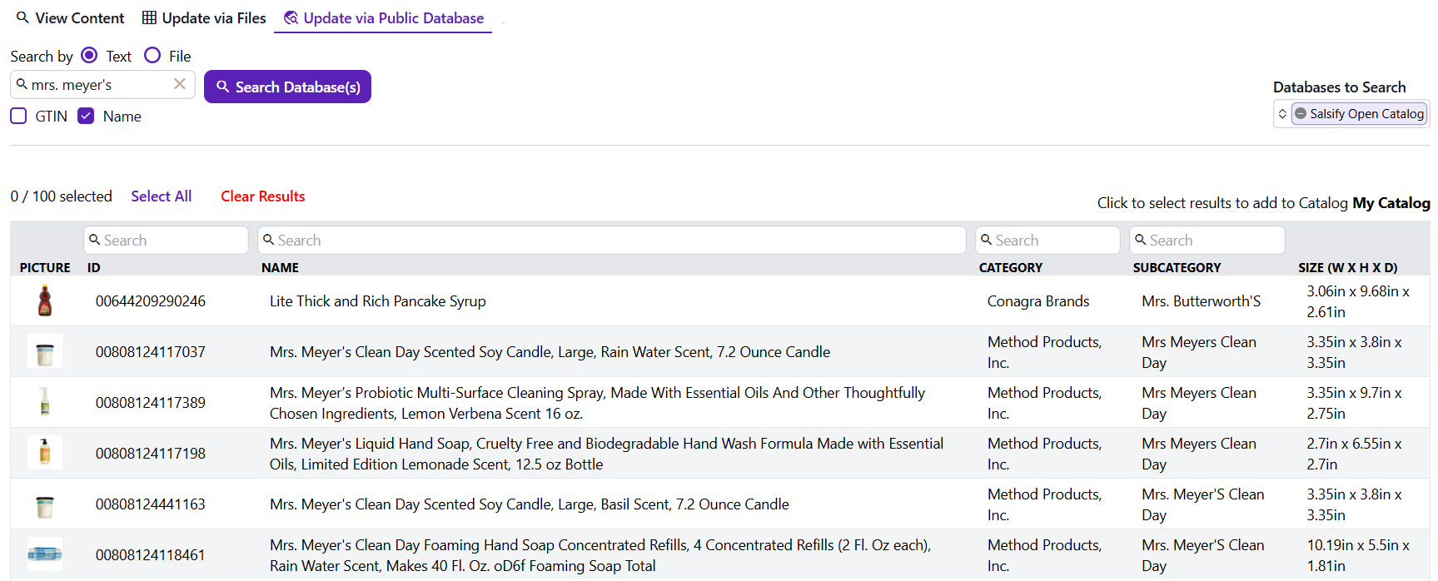Focus the CATEGORY column search field

[x=1047, y=241]
